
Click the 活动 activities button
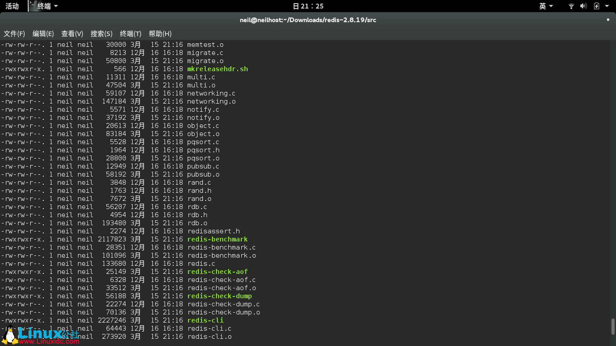[12, 6]
